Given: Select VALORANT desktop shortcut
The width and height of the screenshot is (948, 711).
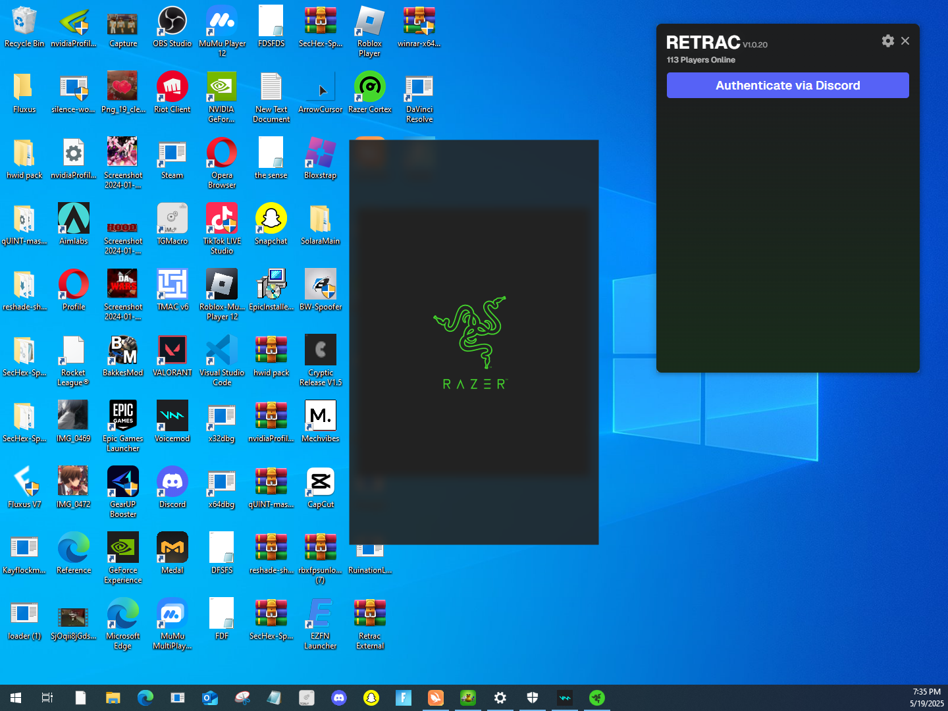Looking at the screenshot, I should pyautogui.click(x=172, y=356).
